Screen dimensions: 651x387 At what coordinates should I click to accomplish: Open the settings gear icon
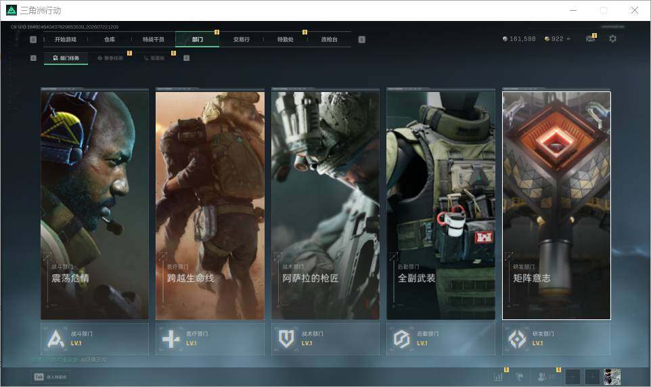[x=612, y=39]
